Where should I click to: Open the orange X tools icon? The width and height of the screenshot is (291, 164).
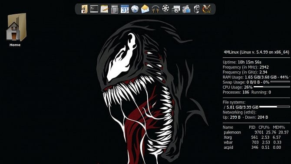207,9
